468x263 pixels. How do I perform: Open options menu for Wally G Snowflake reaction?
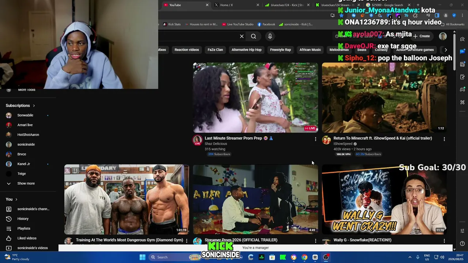tap(444, 241)
